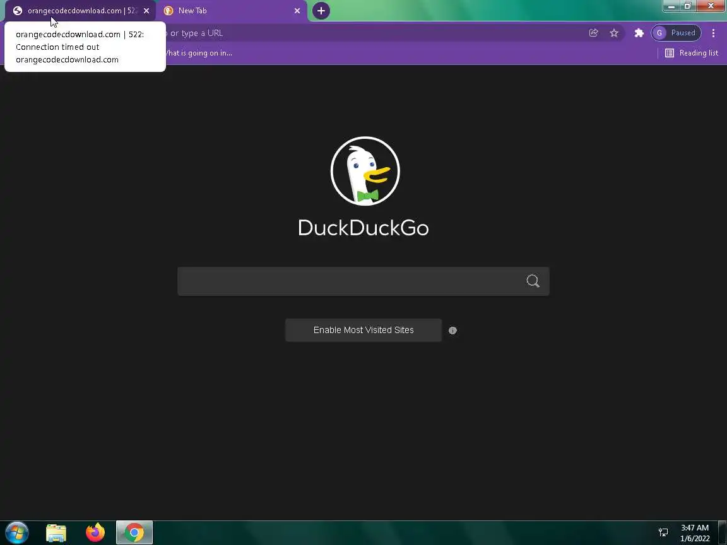Close the New Tab tab
727x545 pixels.
coord(297,11)
